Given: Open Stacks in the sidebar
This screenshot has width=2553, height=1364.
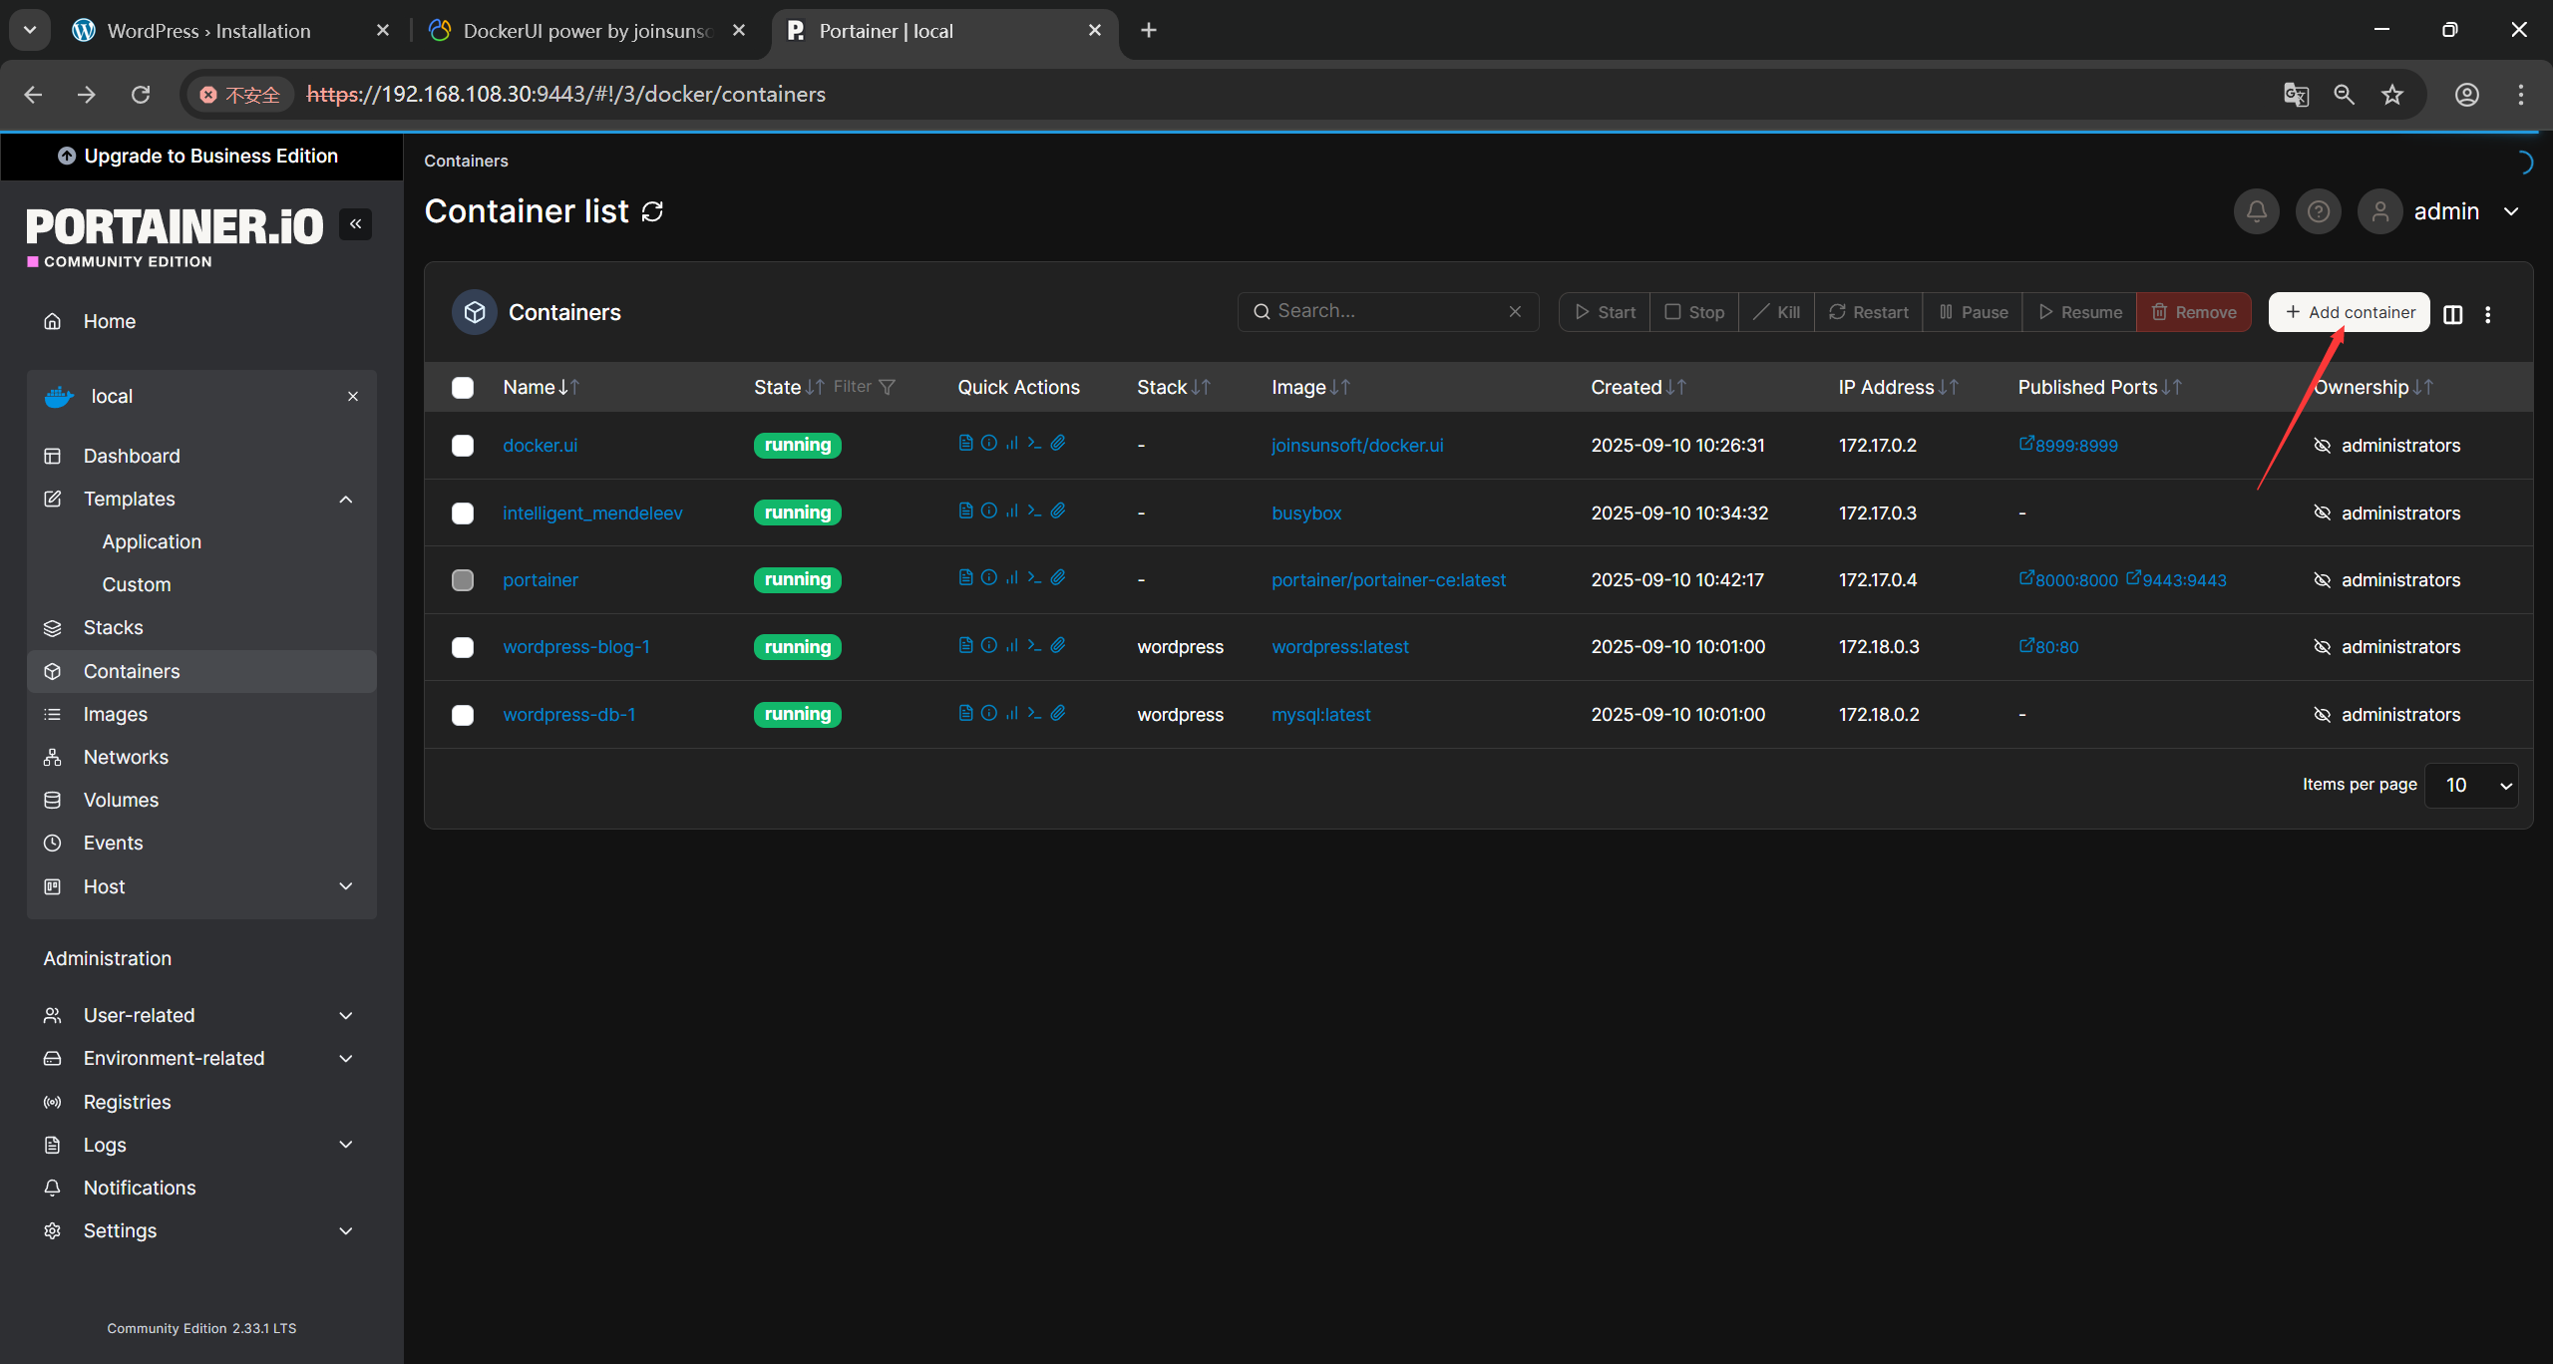Looking at the screenshot, I should click(x=199, y=627).
